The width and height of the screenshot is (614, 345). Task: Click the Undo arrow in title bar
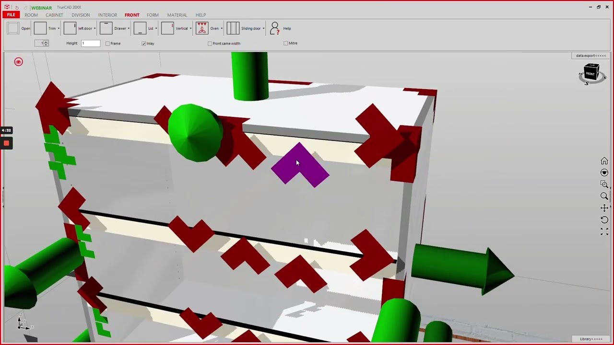(x=17, y=8)
